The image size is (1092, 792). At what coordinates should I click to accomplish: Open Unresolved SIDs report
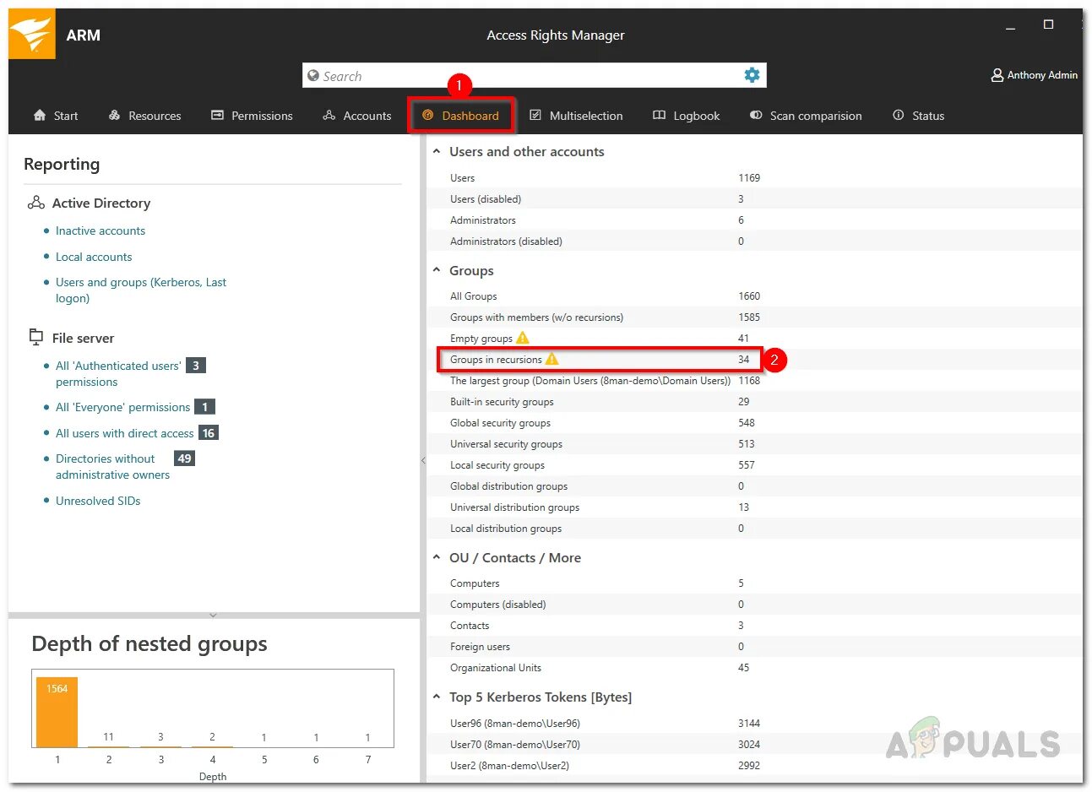click(98, 501)
